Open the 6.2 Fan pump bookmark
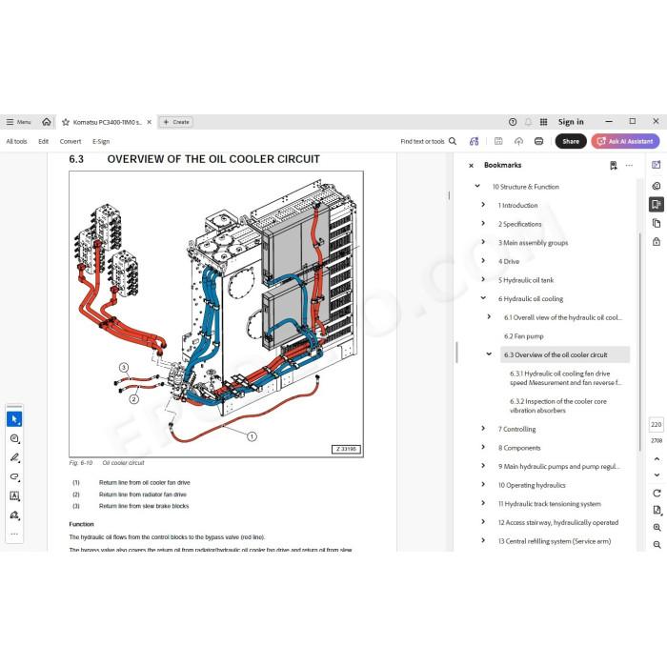 point(524,336)
